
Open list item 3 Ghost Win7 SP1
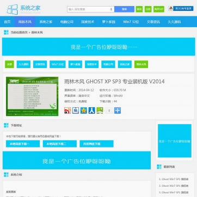point(174,192)
